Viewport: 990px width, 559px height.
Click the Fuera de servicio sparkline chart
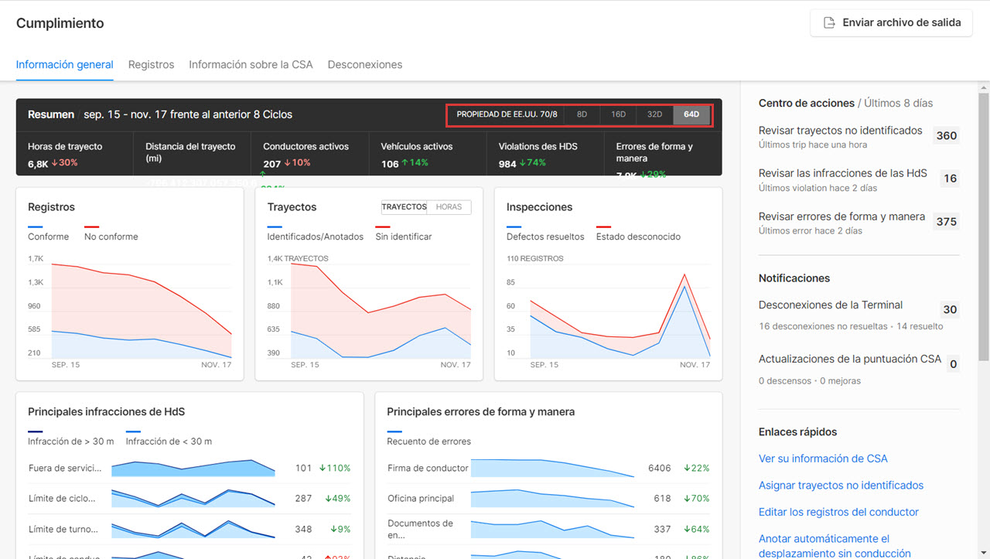(193, 468)
